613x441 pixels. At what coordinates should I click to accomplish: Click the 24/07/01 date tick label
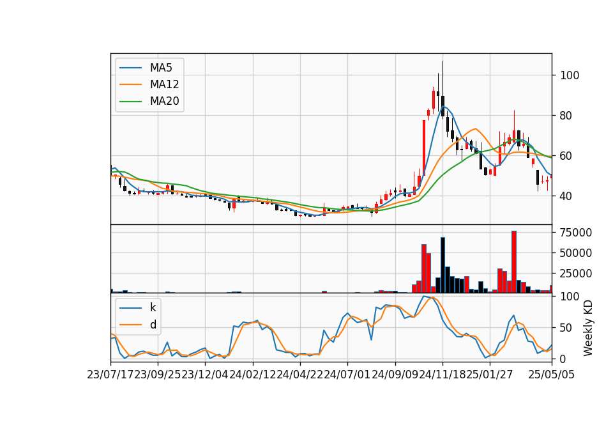[347, 375]
